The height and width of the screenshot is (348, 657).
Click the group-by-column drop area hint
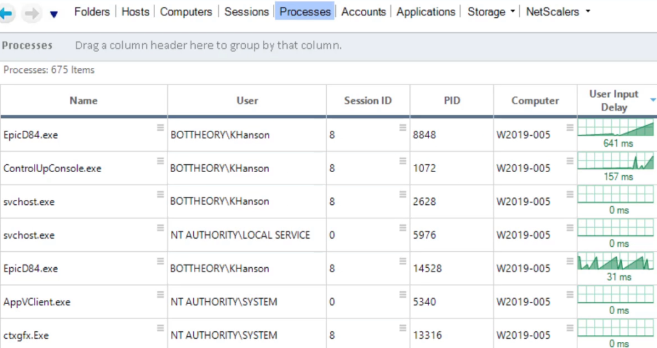pos(208,45)
